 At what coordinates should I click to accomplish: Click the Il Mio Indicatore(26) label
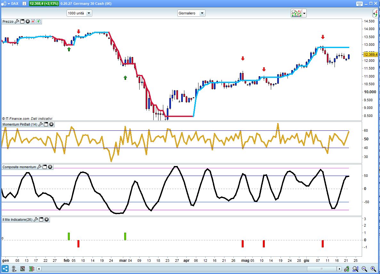coord(18,220)
